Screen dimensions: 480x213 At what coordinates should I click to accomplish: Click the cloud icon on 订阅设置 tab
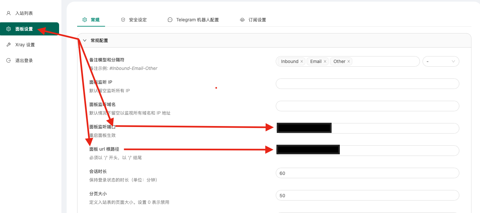pyautogui.click(x=242, y=20)
